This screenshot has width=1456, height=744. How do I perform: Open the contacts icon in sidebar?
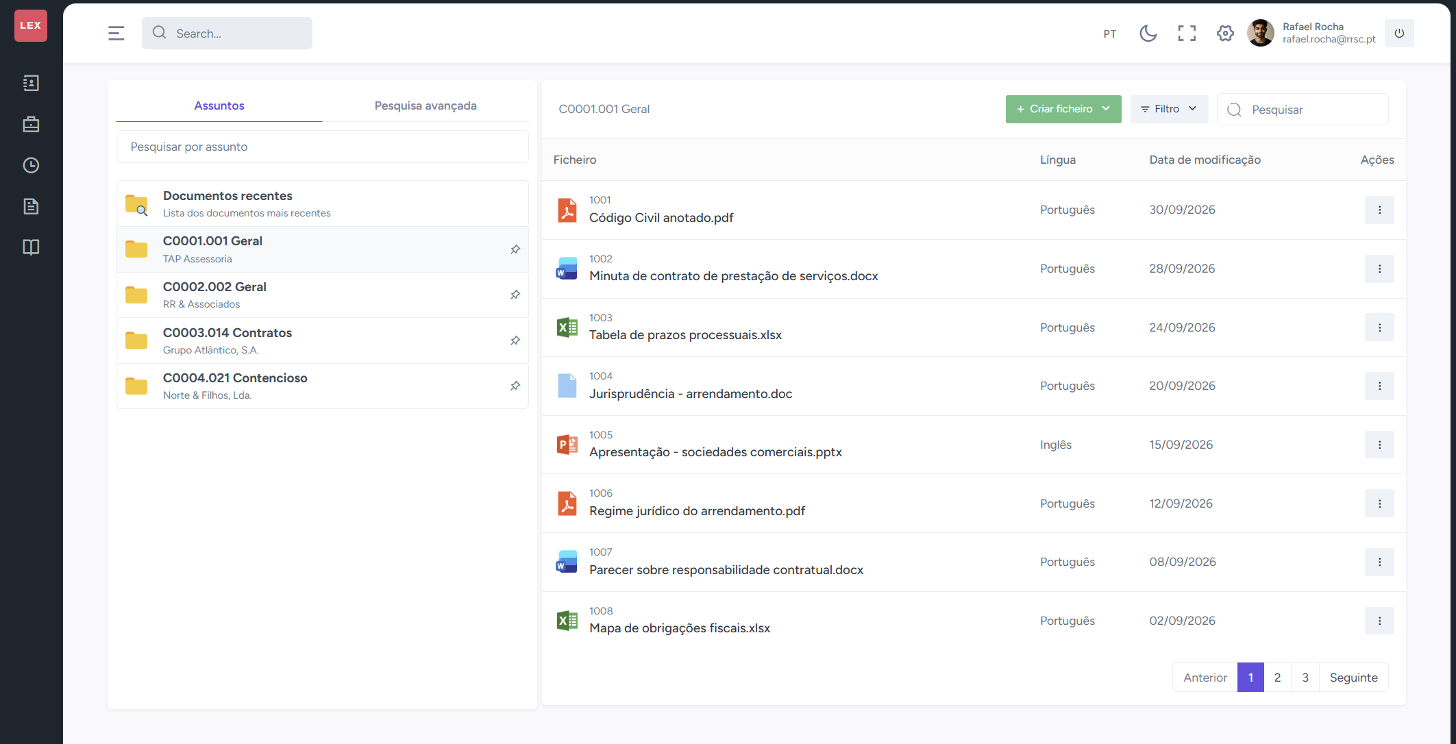click(31, 83)
